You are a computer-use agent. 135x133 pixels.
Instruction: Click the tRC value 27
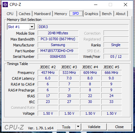69,102
